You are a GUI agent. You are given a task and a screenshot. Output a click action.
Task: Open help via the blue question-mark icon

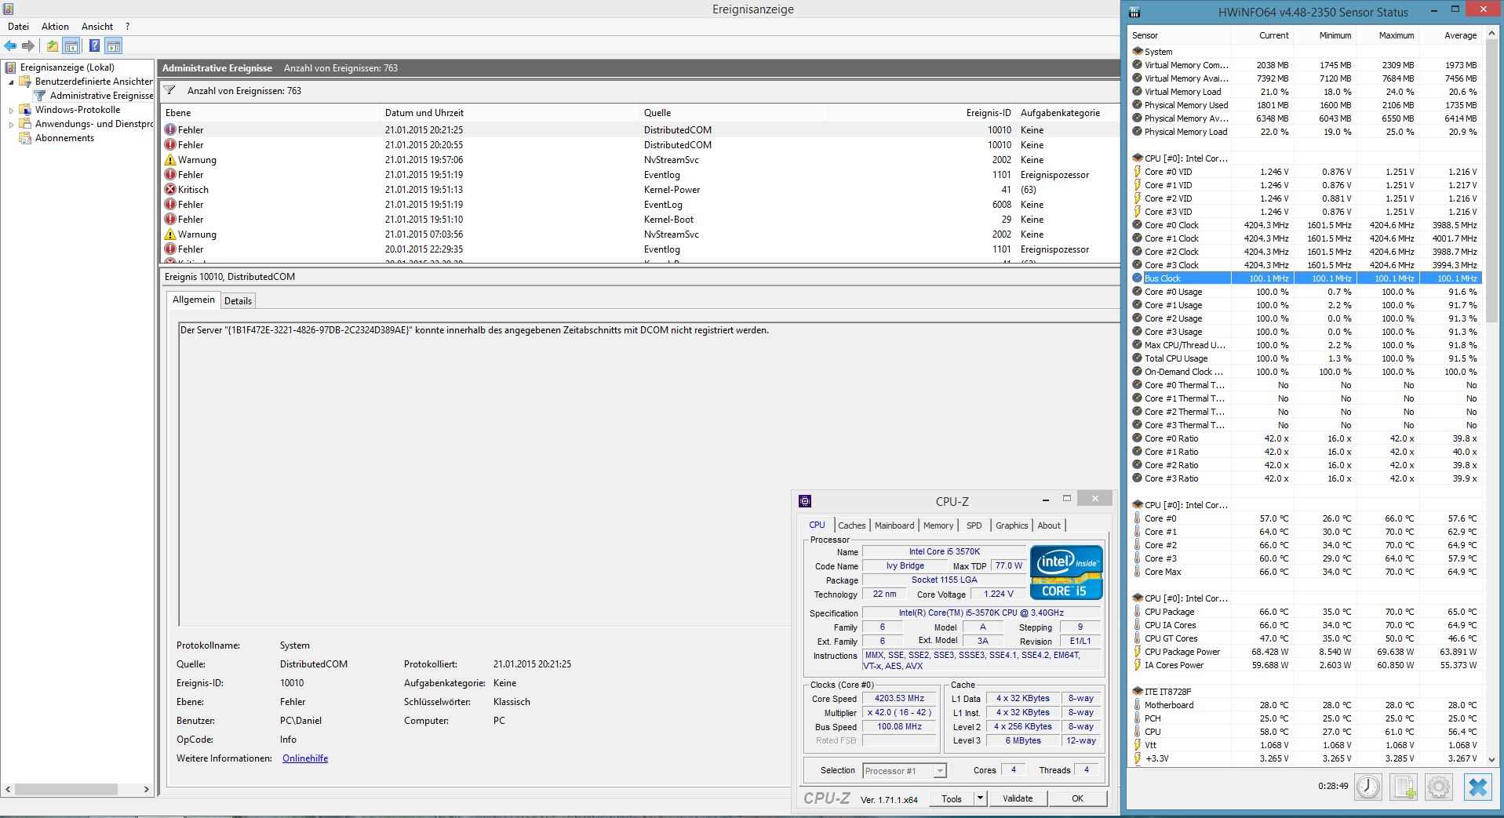[x=94, y=46]
